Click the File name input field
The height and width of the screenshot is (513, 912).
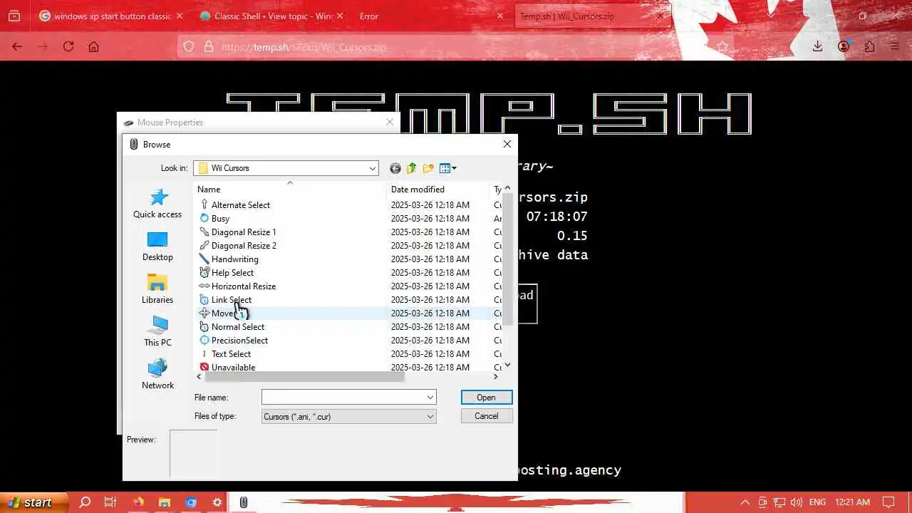[x=343, y=398]
